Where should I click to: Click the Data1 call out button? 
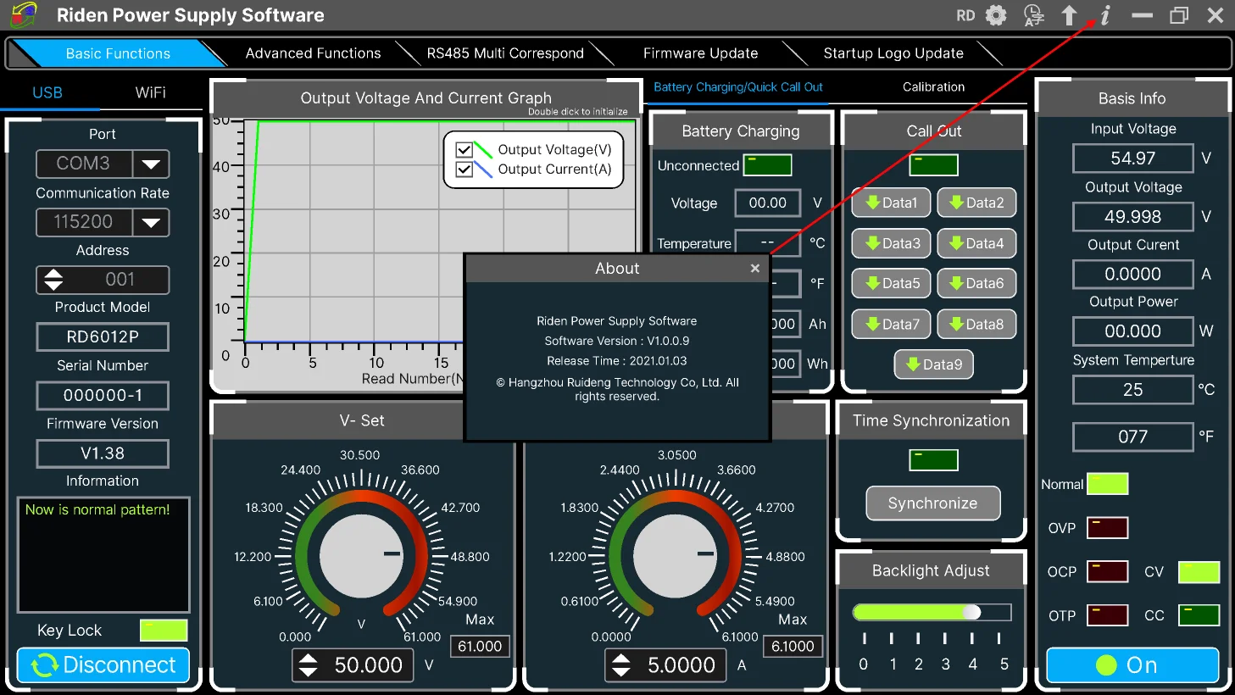[x=891, y=203]
